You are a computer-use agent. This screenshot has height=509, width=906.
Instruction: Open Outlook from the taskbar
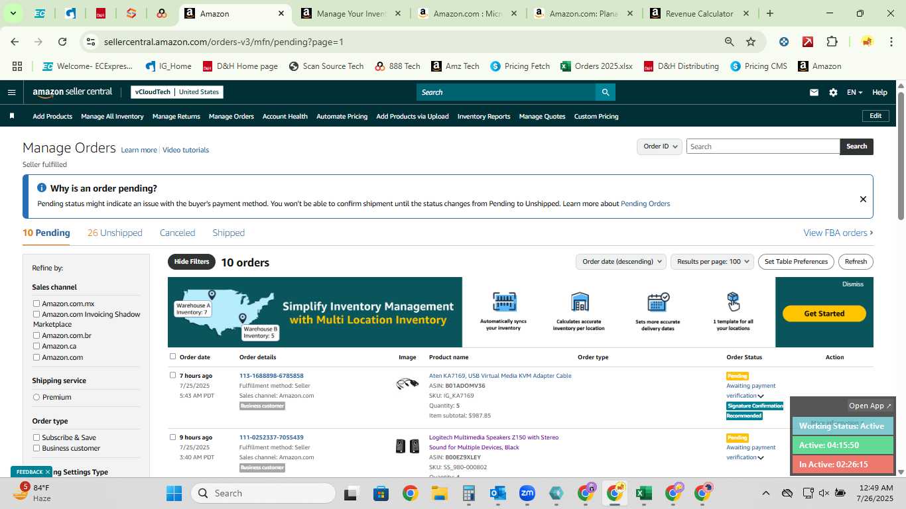pyautogui.click(x=497, y=493)
